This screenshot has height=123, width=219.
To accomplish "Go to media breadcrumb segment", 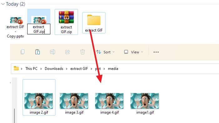I will pos(113,69).
